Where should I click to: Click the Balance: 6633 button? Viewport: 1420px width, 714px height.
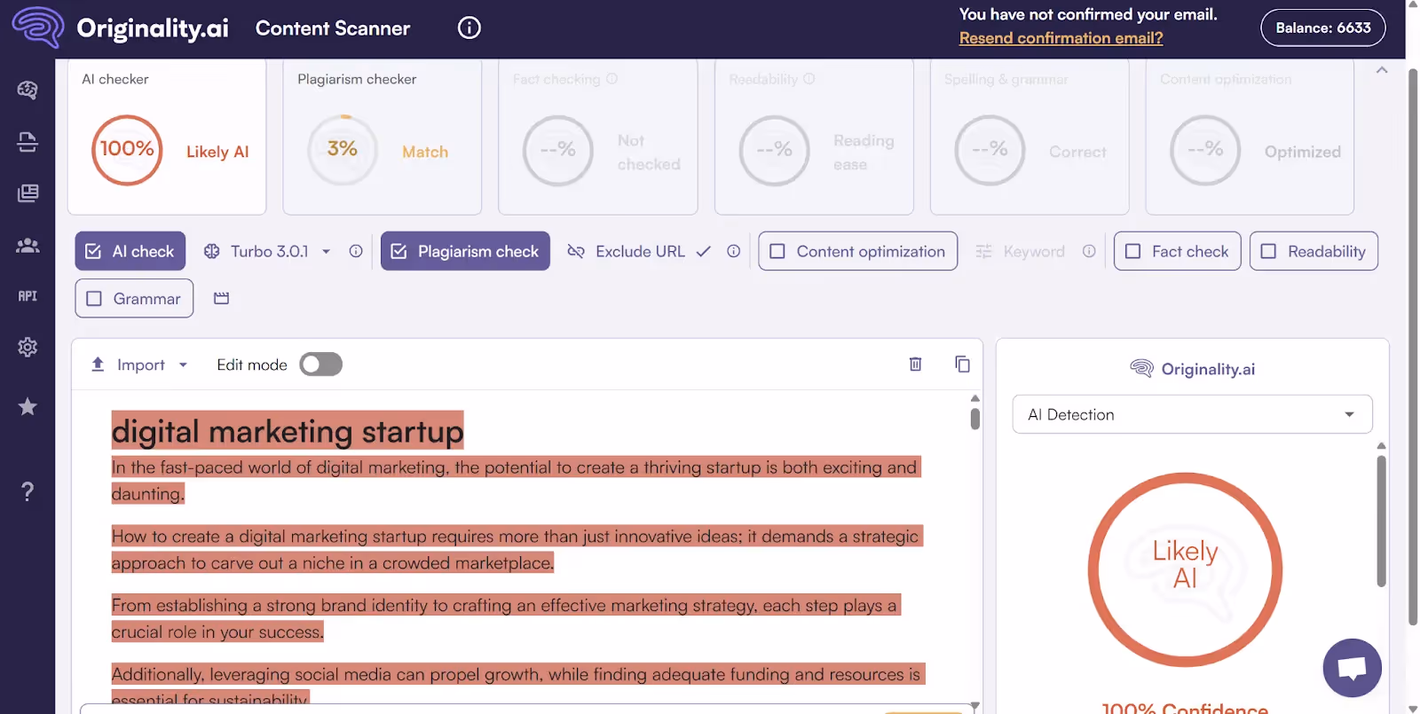1323,27
